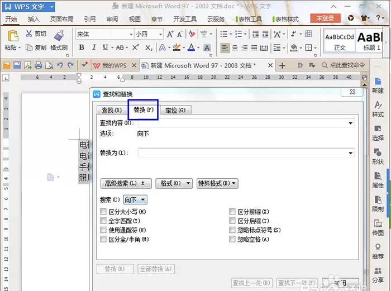The height and width of the screenshot is (291, 391).
Task: Enable 忽略空格 checkbox
Action: 232,239
